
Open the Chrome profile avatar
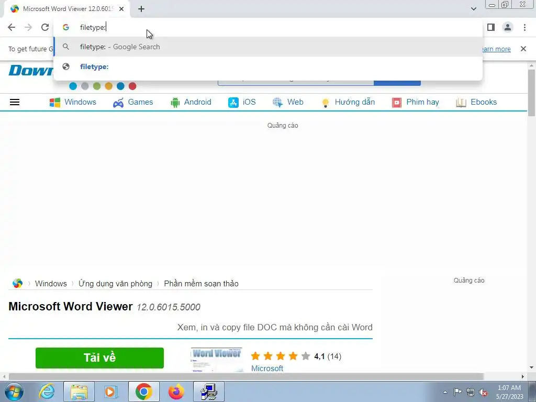508,27
